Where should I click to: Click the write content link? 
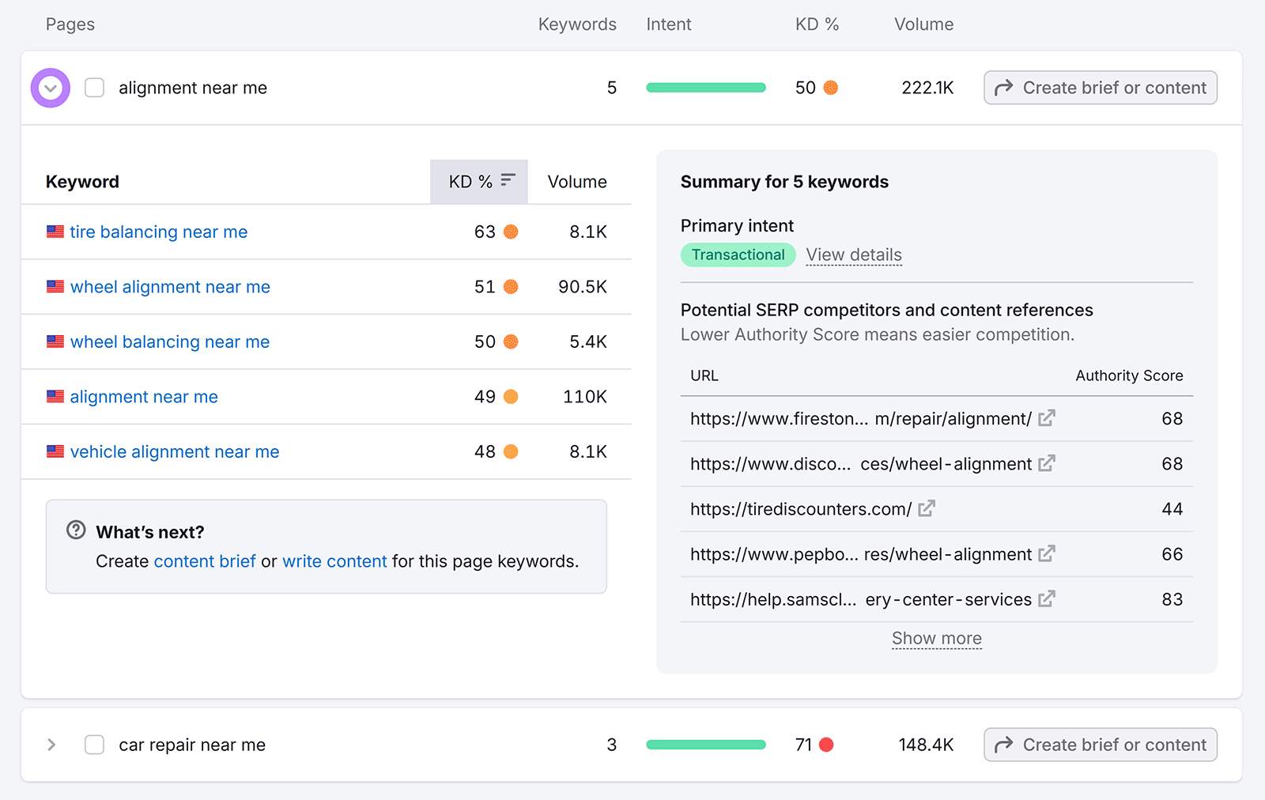point(335,561)
